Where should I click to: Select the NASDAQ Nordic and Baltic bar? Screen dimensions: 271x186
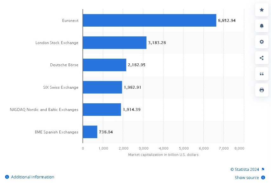[102, 109]
